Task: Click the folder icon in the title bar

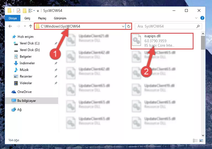Action: pyautogui.click(x=9, y=10)
